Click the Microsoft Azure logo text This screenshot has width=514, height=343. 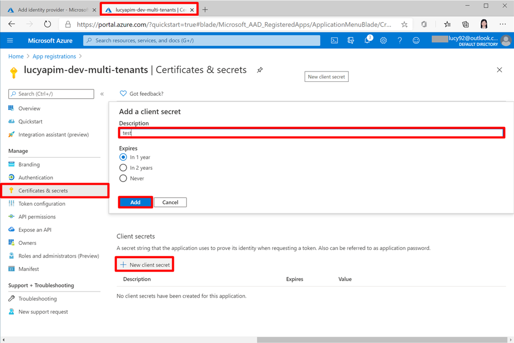tap(50, 41)
